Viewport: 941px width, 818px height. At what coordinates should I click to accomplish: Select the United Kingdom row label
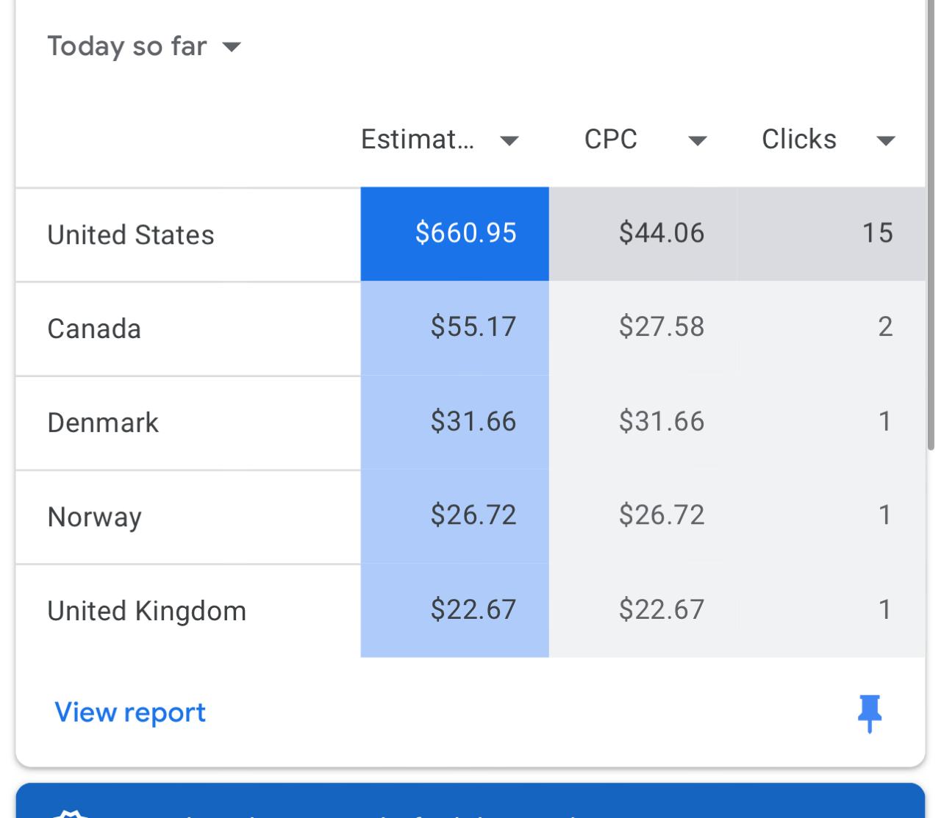(x=147, y=611)
